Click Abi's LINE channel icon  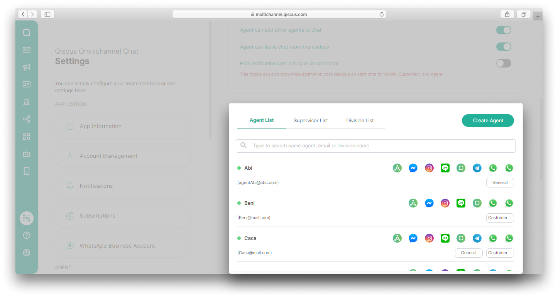tap(445, 168)
